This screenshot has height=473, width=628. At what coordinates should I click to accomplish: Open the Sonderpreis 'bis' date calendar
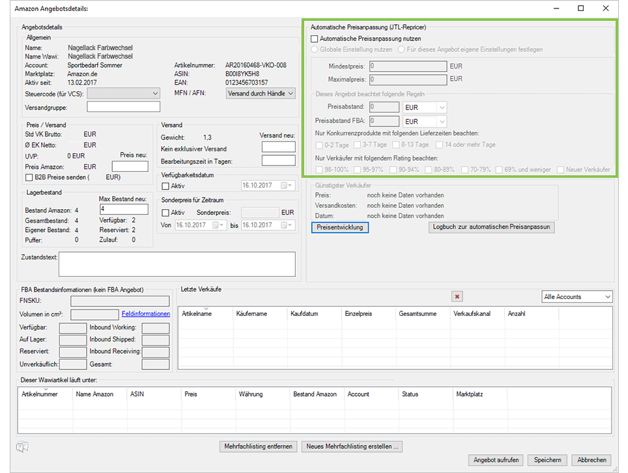click(x=285, y=225)
